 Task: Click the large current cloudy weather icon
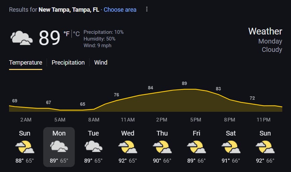(x=21, y=38)
